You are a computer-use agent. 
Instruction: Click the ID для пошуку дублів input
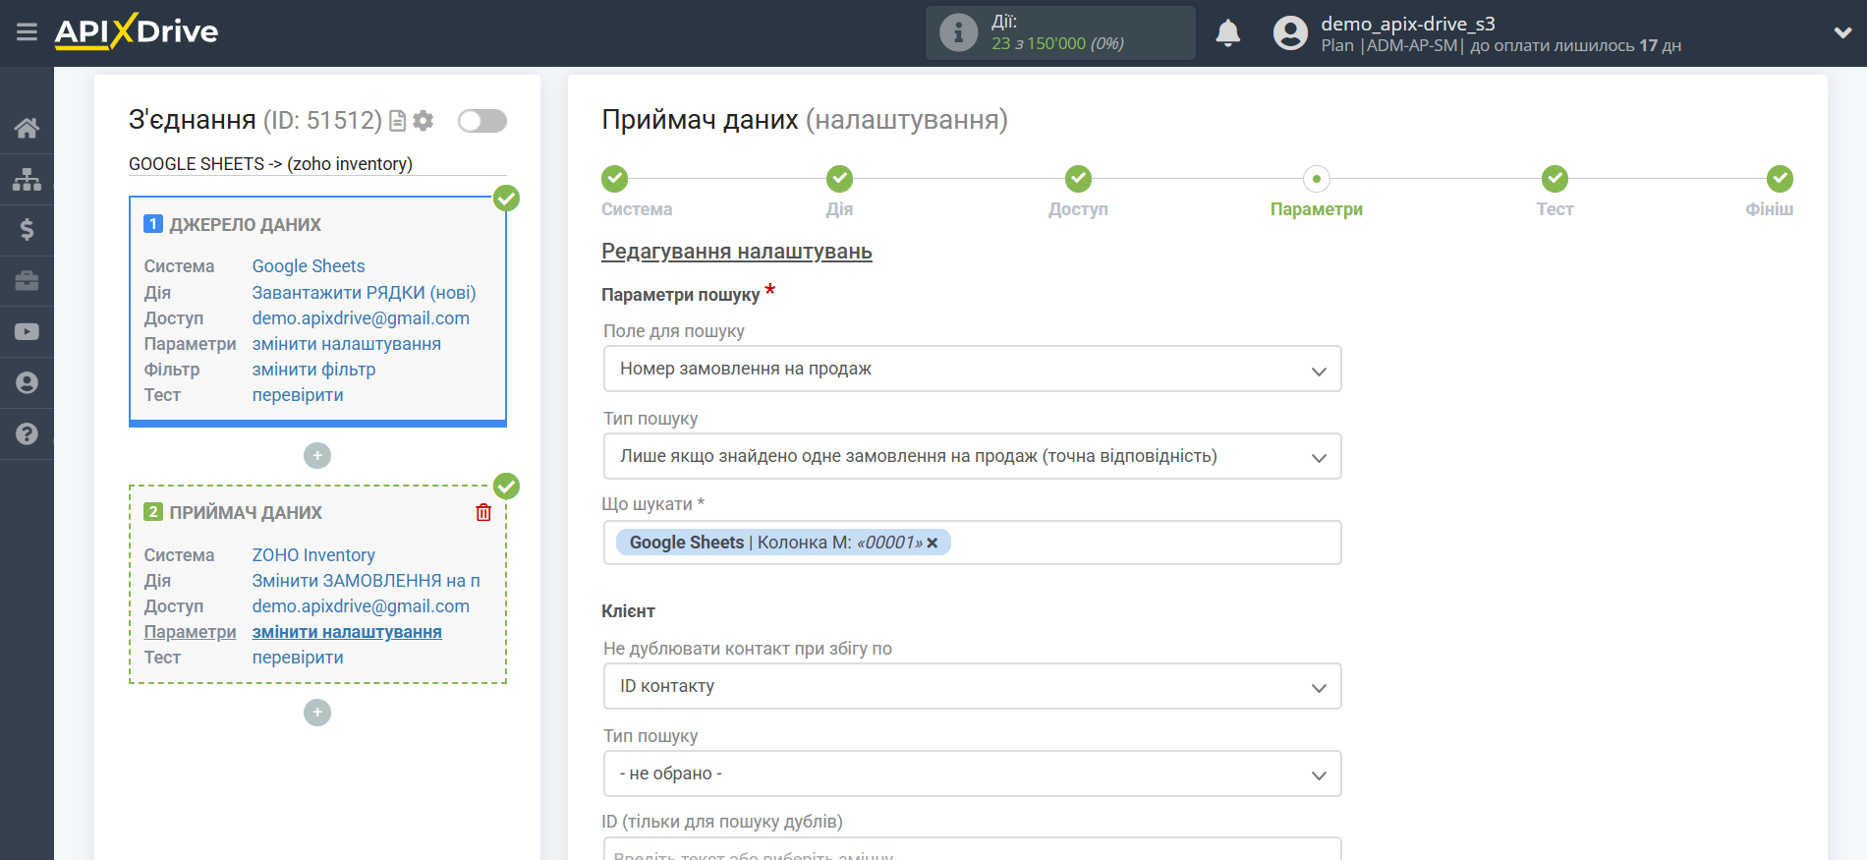973,849
